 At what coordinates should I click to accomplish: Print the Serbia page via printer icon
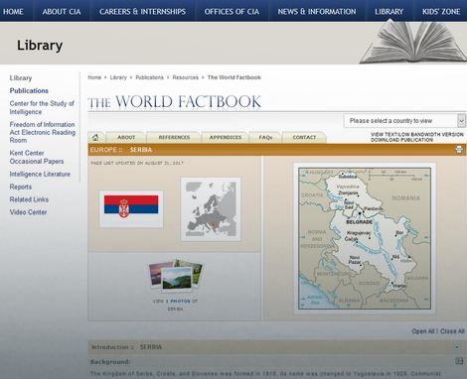click(x=459, y=150)
